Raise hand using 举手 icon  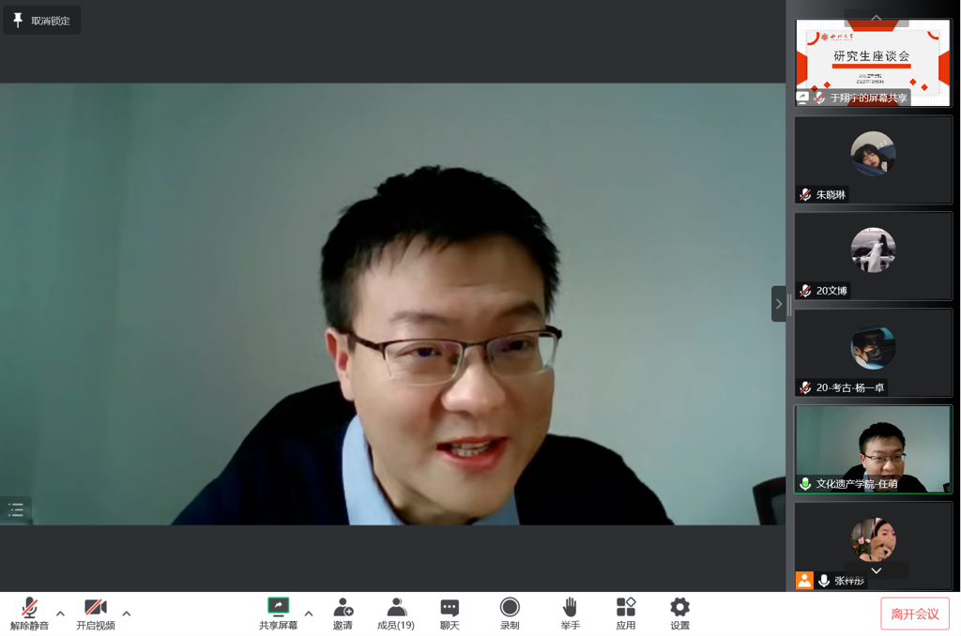tap(570, 608)
